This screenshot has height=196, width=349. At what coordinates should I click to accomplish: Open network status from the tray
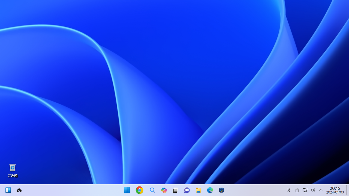[x=305, y=190]
